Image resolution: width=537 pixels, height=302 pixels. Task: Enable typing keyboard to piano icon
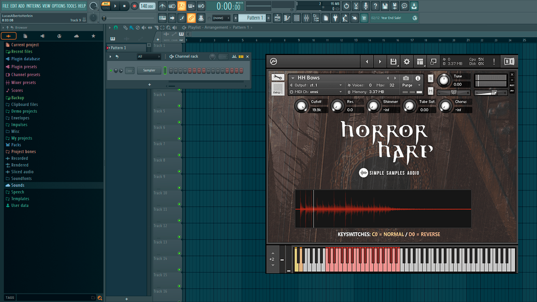(162, 18)
